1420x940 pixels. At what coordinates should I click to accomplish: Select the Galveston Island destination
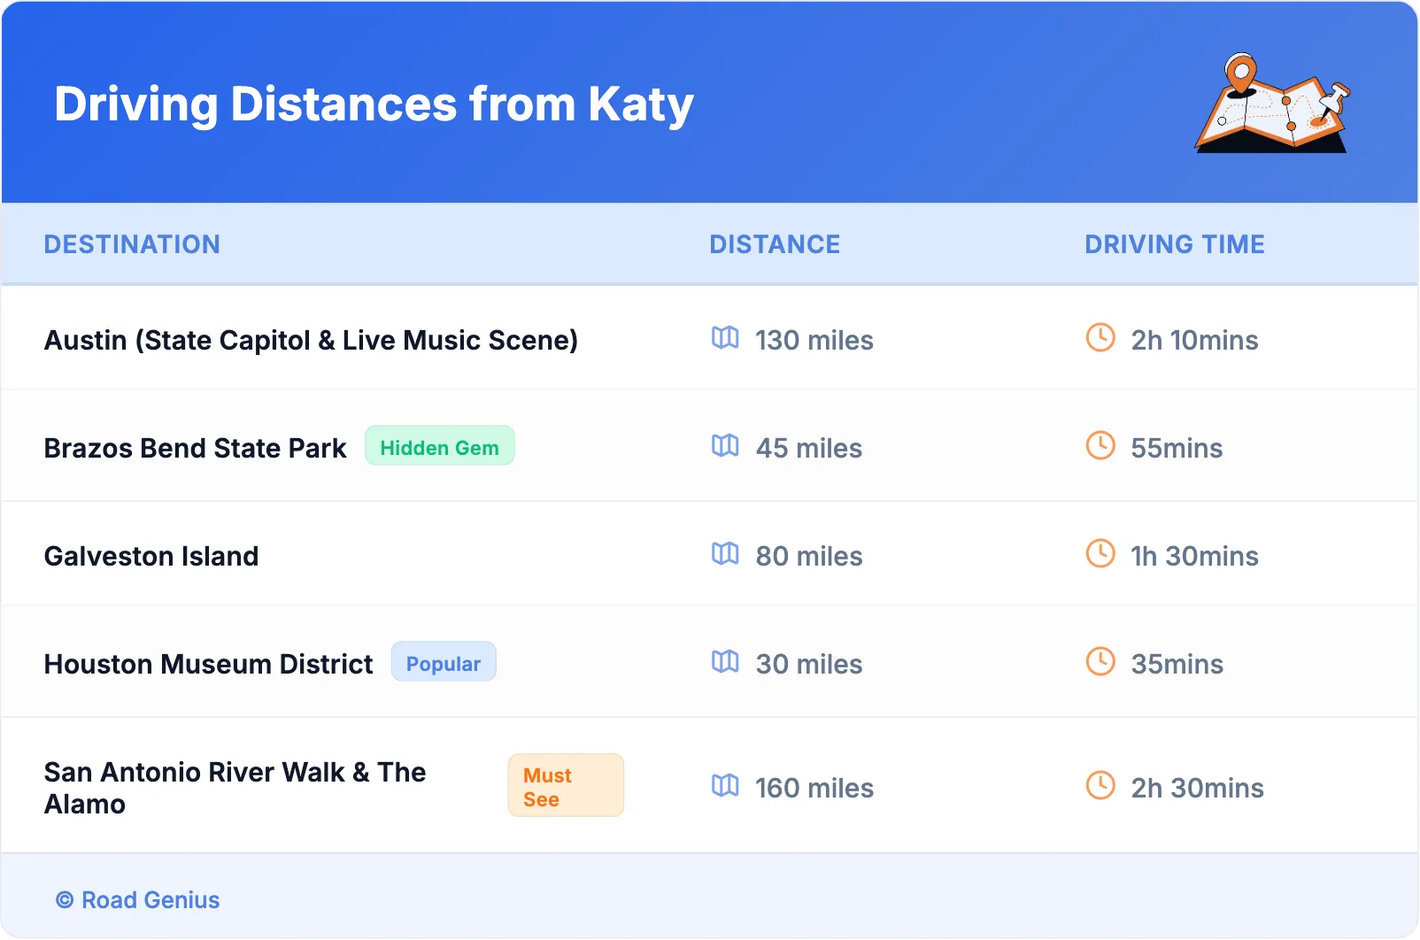tap(151, 556)
